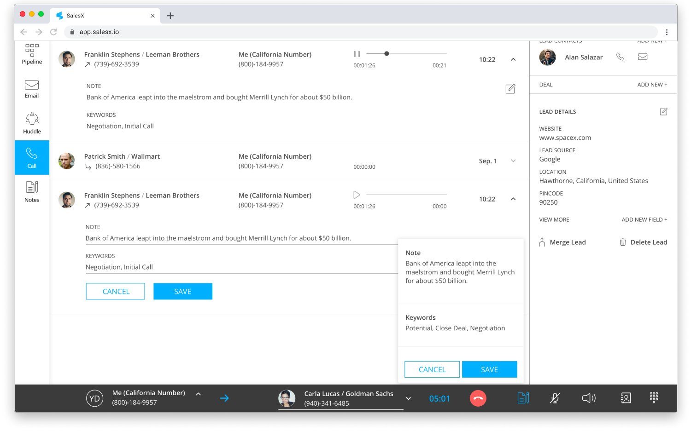Open the dial pad in the call bar
Viewport: 691px width, 437px height.
tap(654, 397)
